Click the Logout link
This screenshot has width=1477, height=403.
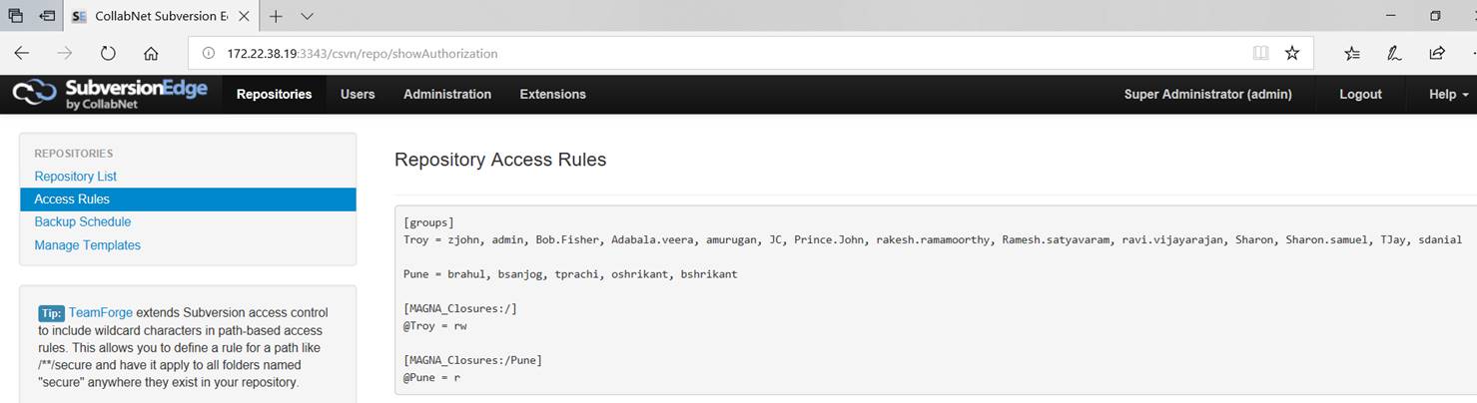(1360, 94)
